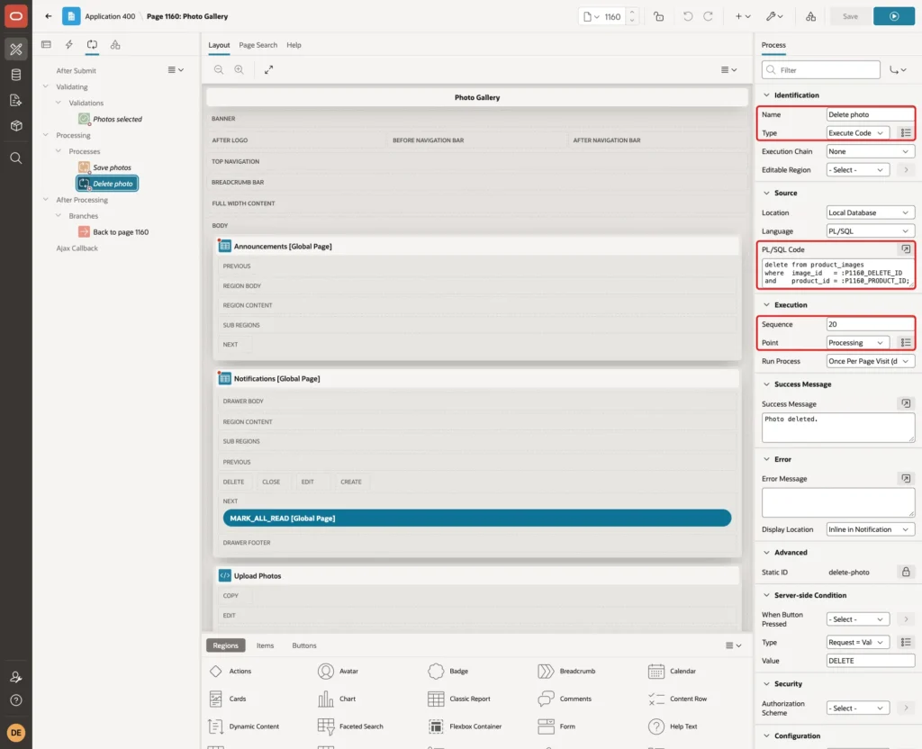The height and width of the screenshot is (749, 922).
Task: Open the page lock icon in toolbar
Action: (x=658, y=16)
